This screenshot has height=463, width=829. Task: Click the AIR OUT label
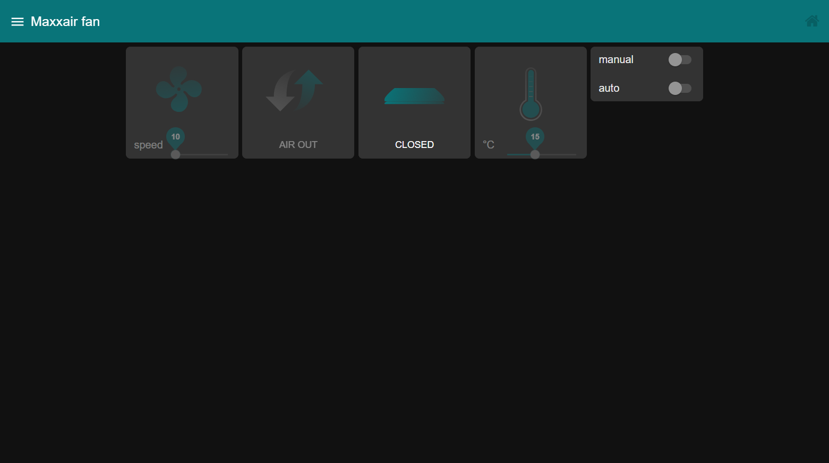pyautogui.click(x=298, y=145)
